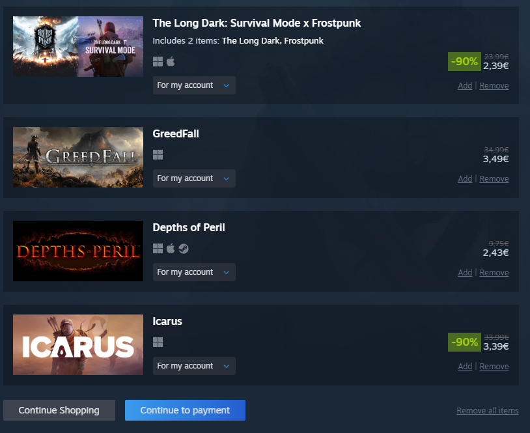Click the Apple icon under The Long Dark bundle
The image size is (530, 433).
[171, 61]
